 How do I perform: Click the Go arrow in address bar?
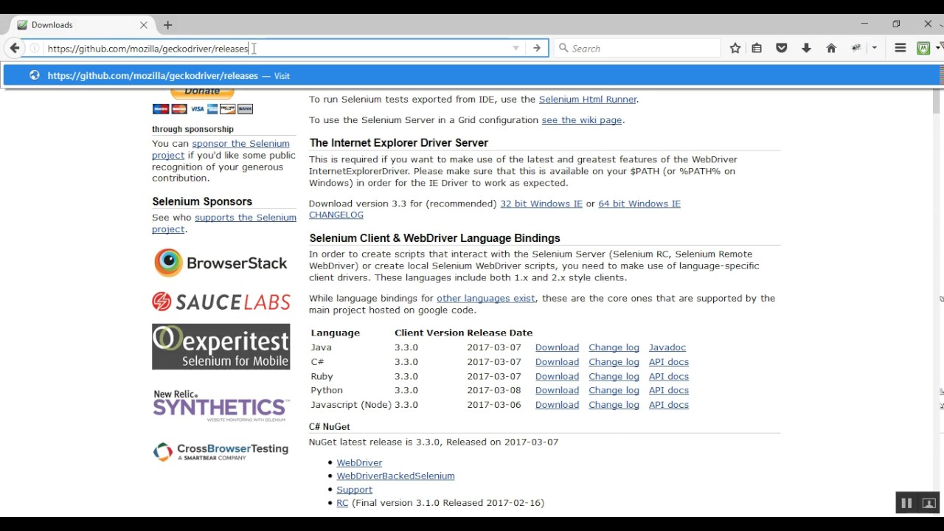point(537,48)
